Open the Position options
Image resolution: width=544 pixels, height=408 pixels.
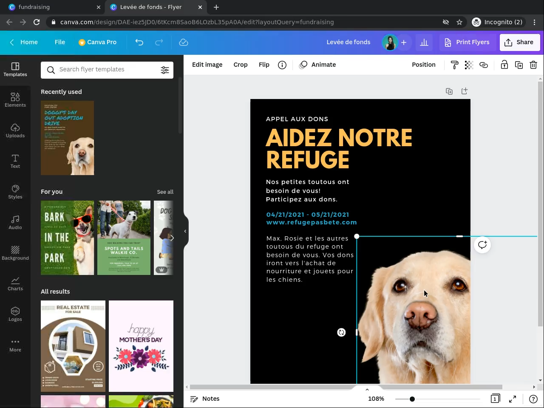(424, 65)
